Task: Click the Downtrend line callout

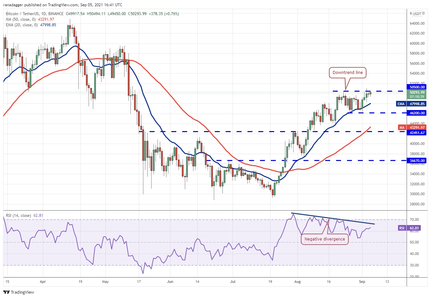Action: [x=348, y=73]
